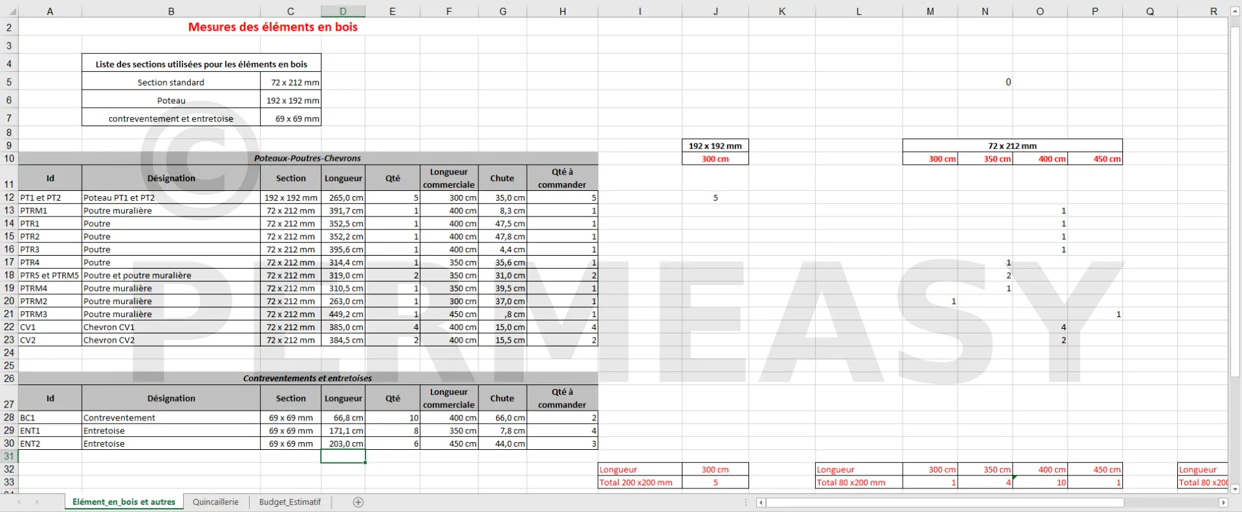Viewport: 1242px width, 512px height.
Task: Select cell 'Section standard'
Action: [x=171, y=82]
